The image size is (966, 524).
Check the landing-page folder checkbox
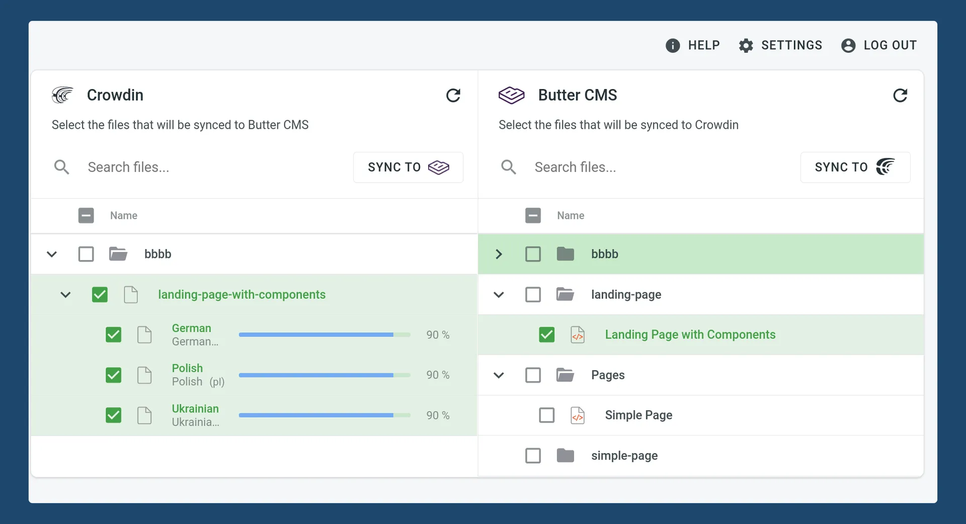click(533, 295)
